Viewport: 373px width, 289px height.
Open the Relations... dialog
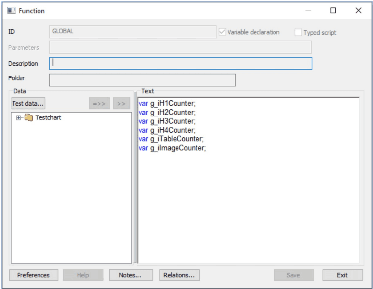pos(179,275)
